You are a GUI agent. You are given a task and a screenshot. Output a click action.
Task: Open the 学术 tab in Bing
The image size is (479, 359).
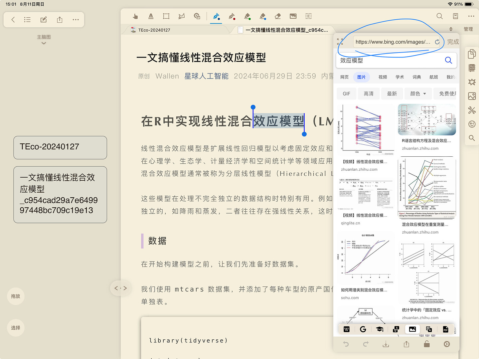click(399, 77)
